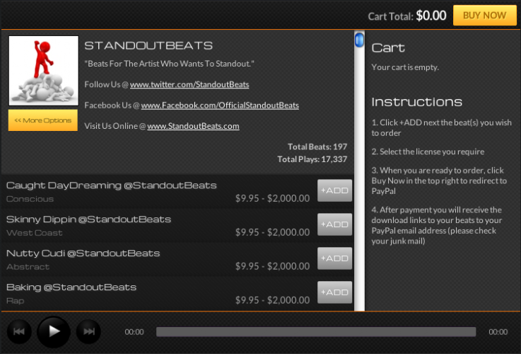This screenshot has height=354, width=521.
Task: Select the Baking @StandoutBeats title
Action: point(71,287)
